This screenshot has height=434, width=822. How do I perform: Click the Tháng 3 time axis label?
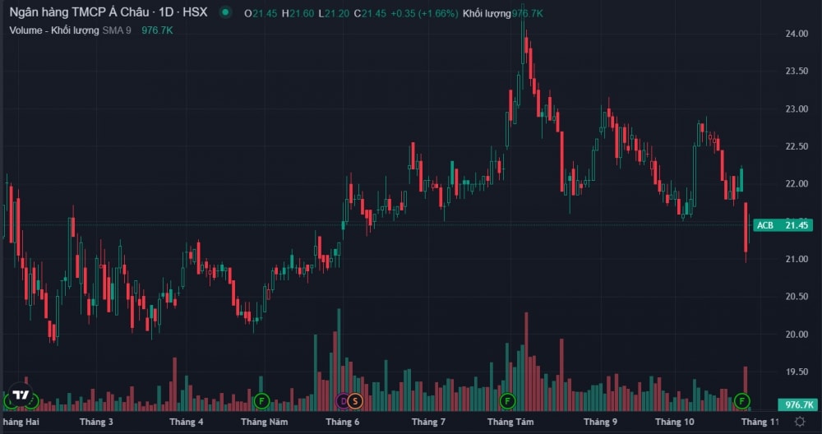click(96, 422)
